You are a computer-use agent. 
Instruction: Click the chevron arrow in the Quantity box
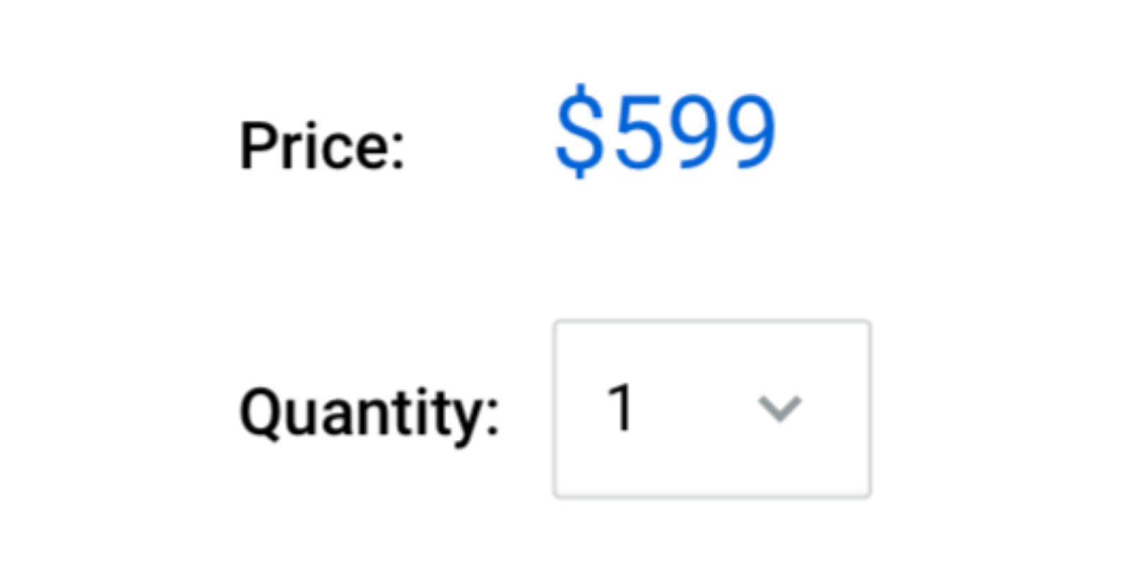click(779, 409)
